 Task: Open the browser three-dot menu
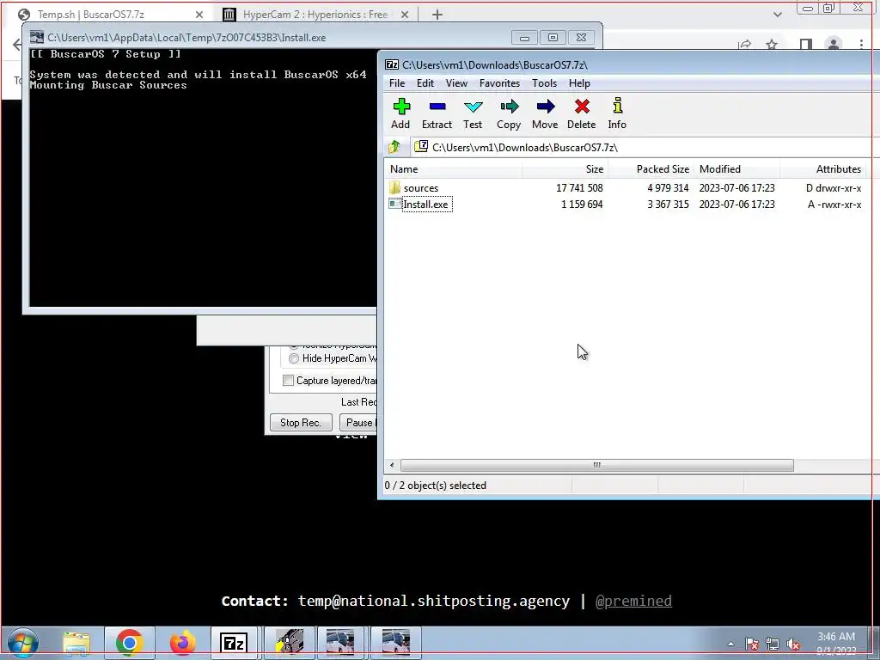pos(861,45)
